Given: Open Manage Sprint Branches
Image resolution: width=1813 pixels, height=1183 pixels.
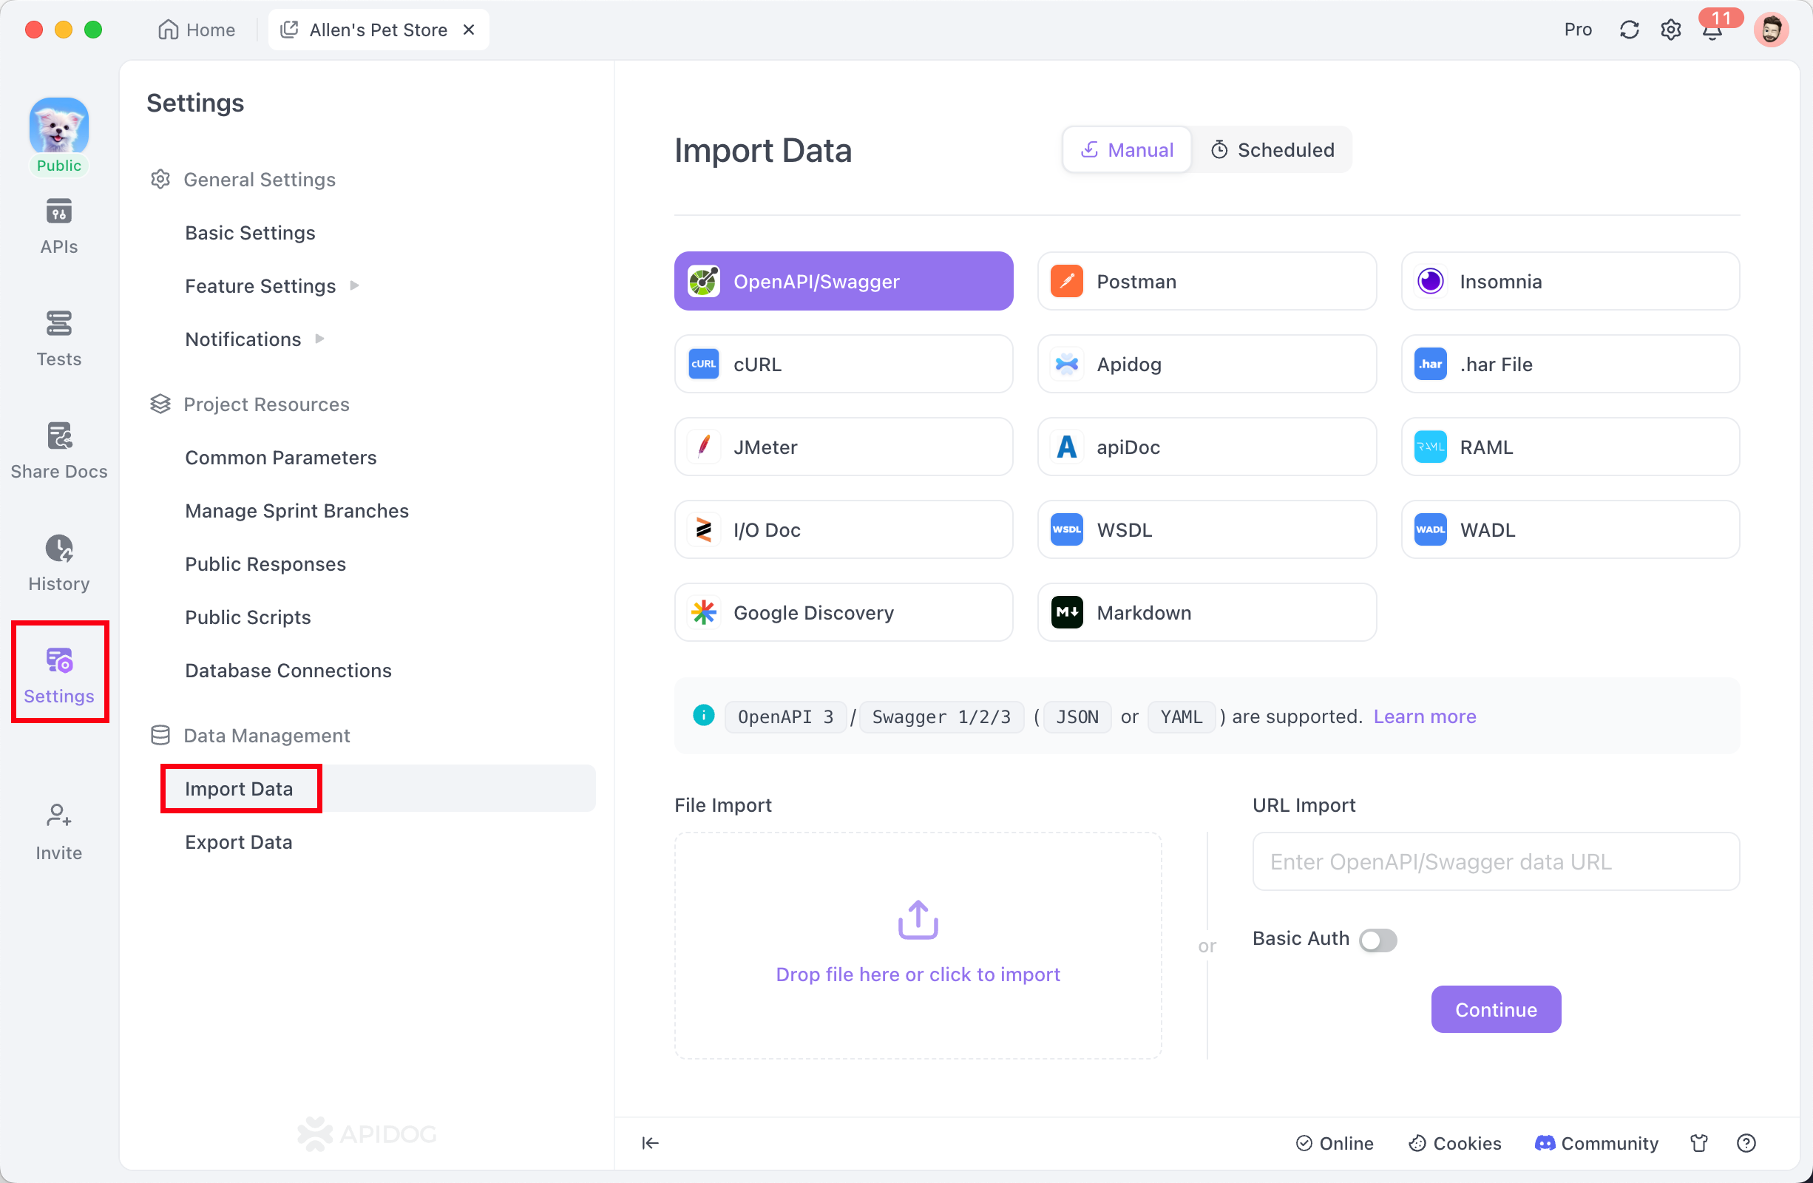Looking at the screenshot, I should point(296,510).
